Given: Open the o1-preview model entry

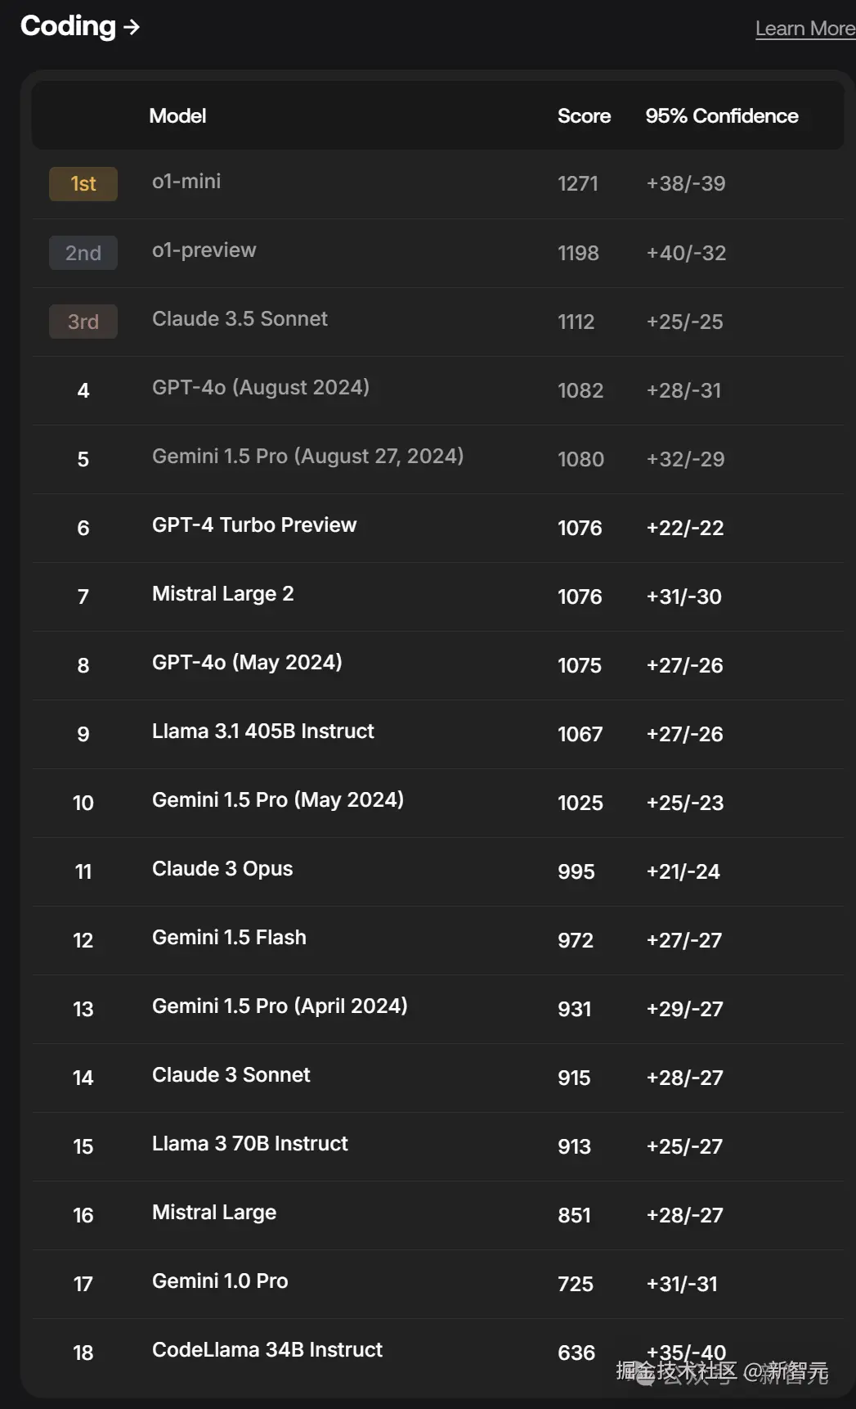Looking at the screenshot, I should click(x=204, y=250).
